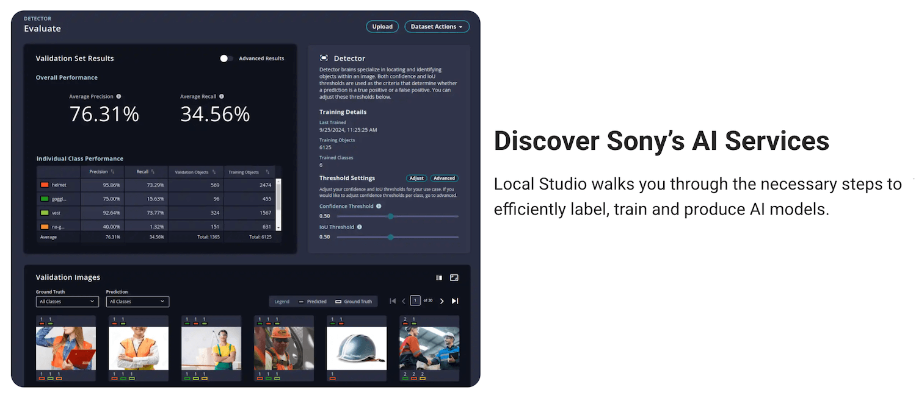Click the Predicted legend item
The image size is (916, 401).
click(312, 302)
